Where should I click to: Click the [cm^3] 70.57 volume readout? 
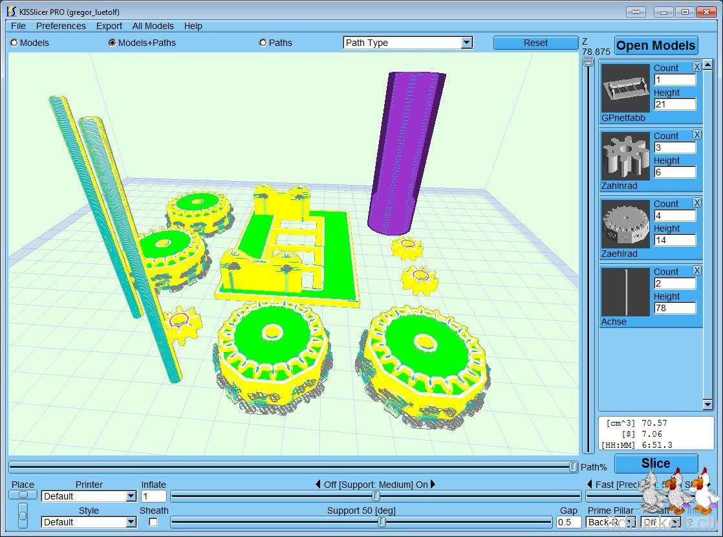(636, 423)
